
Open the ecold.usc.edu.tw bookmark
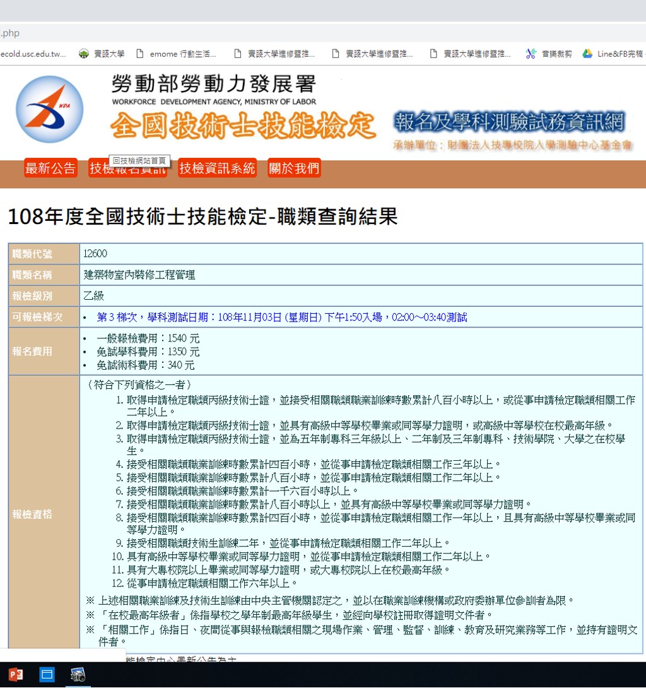coord(33,54)
